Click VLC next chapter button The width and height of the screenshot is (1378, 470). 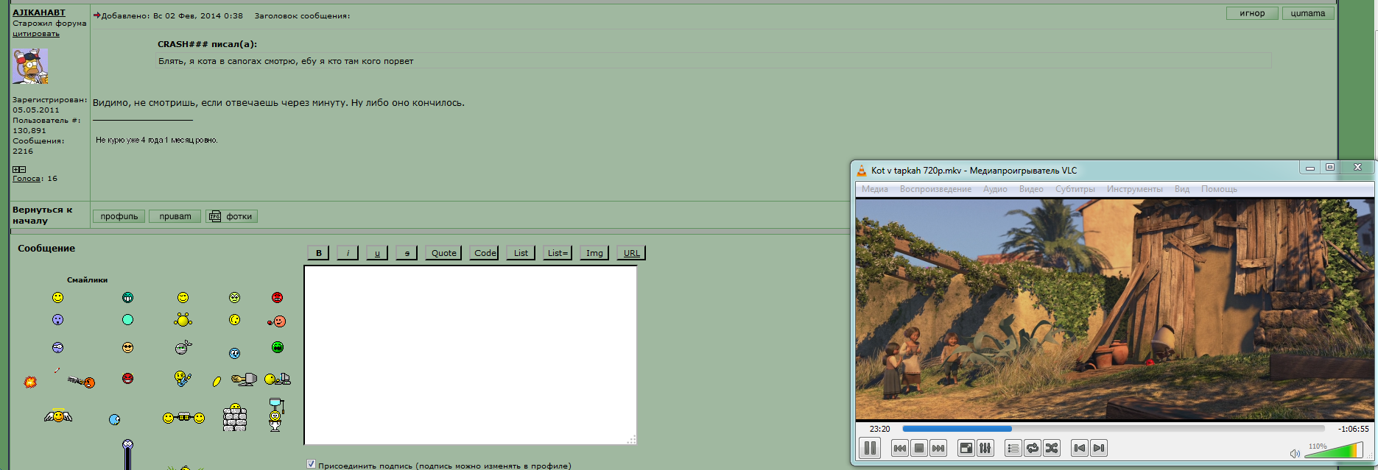click(x=1099, y=448)
